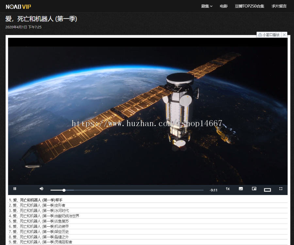Viewport: 294px width, 245px height.
Task: Select episode 8 裂缝之外
Action: [148, 237]
